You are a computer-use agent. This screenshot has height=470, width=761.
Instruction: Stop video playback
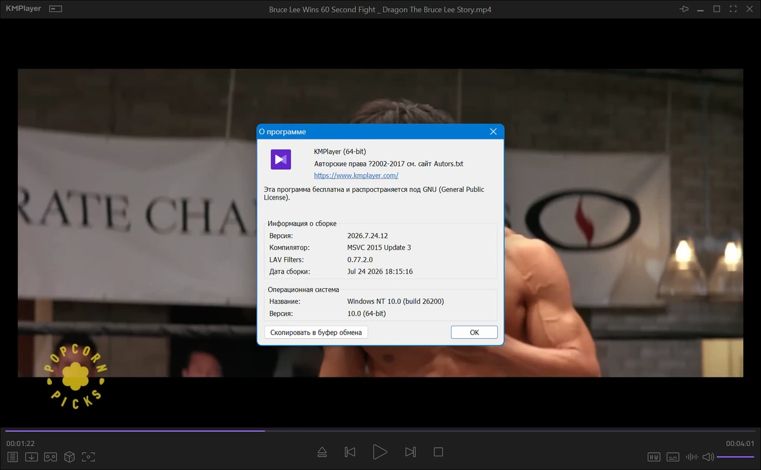[438, 452]
